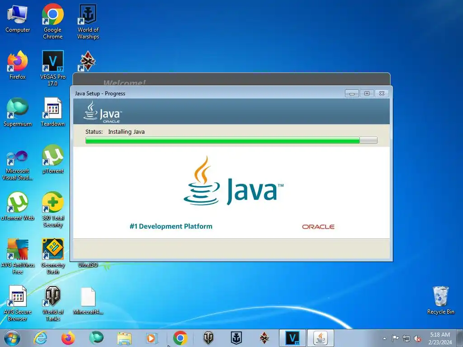Screen dimensions: 463x347
Task: Select the VEGAS Pro 17.0 desktop shortcut
Action: (x=52, y=68)
